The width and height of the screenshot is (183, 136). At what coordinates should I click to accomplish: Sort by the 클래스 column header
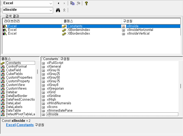click(92, 21)
